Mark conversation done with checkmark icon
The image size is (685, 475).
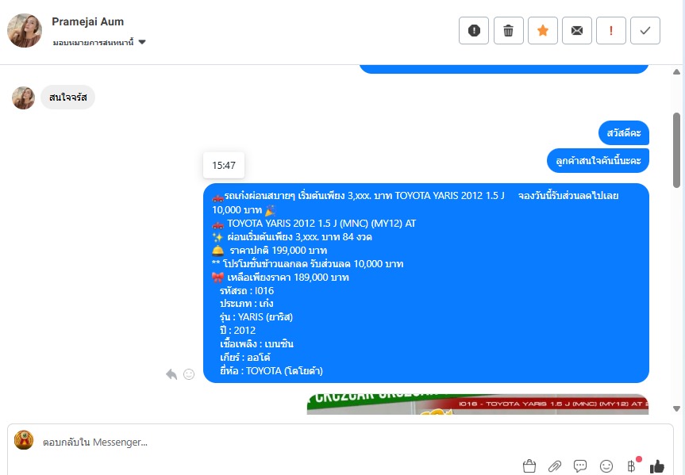click(645, 31)
